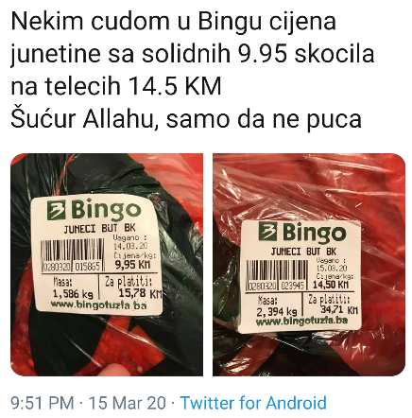Click the barcode on the left label
Image resolution: width=412 pixels, height=418 pixels.
click(73, 254)
